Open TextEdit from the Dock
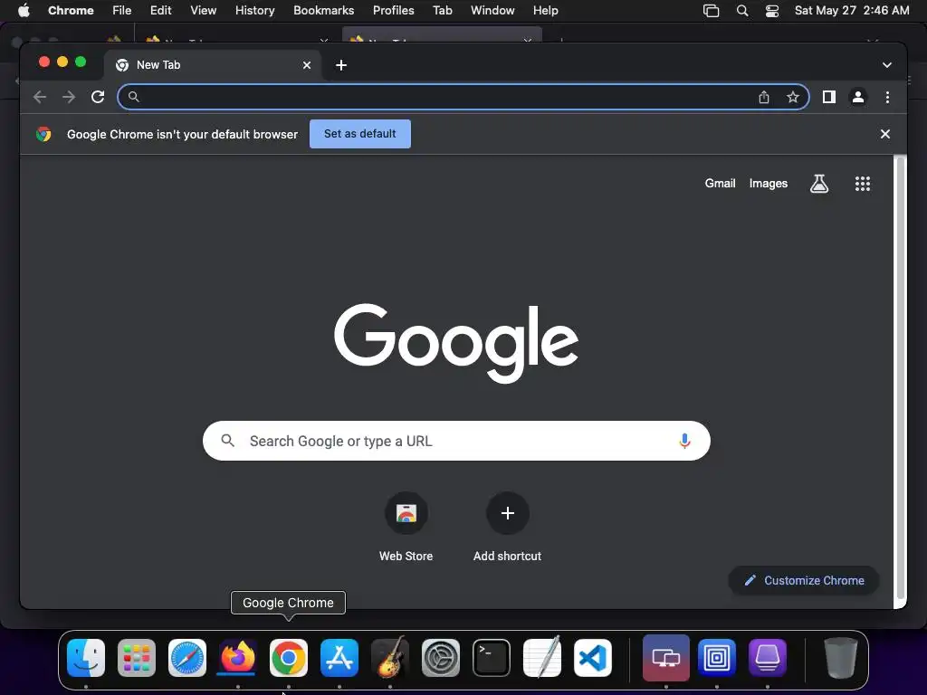The image size is (927, 695). 542,658
